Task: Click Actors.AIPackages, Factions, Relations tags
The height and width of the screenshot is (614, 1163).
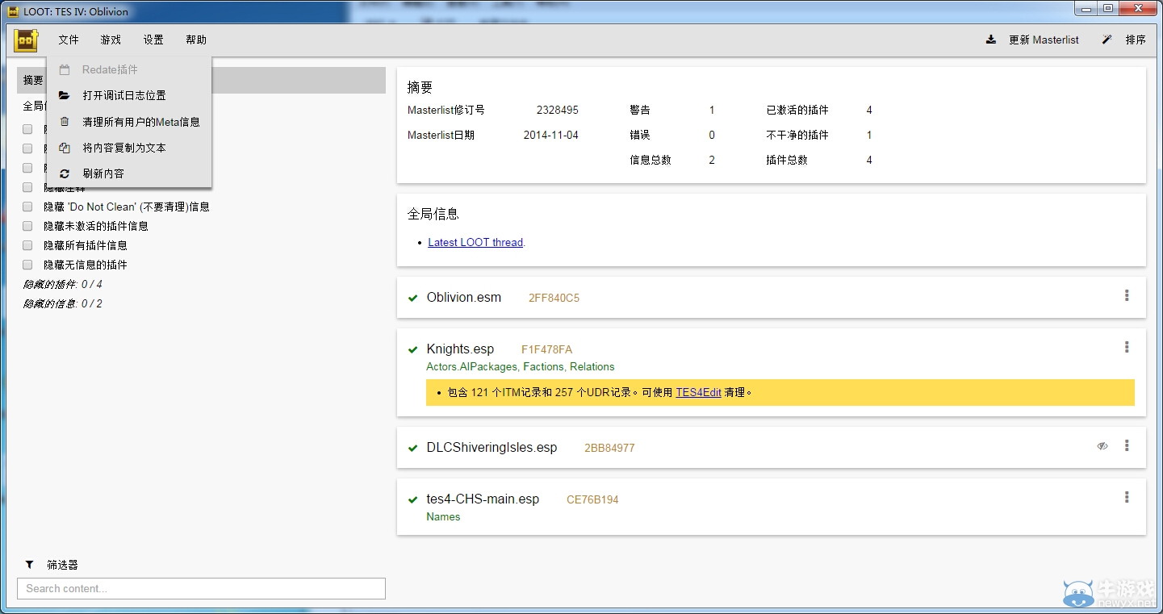Action: 521,367
